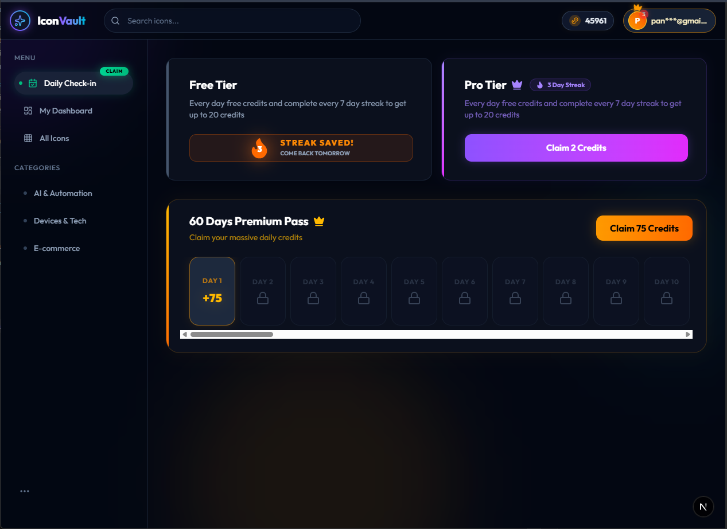727x529 pixels.
Task: Click the Free Tier heading
Action: pyautogui.click(x=213, y=85)
